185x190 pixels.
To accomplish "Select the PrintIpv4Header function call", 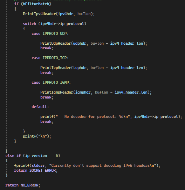I will tap(39, 14).
